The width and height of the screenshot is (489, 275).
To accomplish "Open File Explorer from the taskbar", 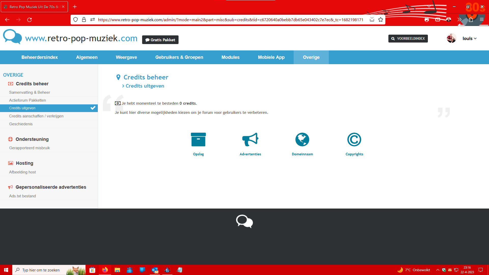I will coord(117,270).
